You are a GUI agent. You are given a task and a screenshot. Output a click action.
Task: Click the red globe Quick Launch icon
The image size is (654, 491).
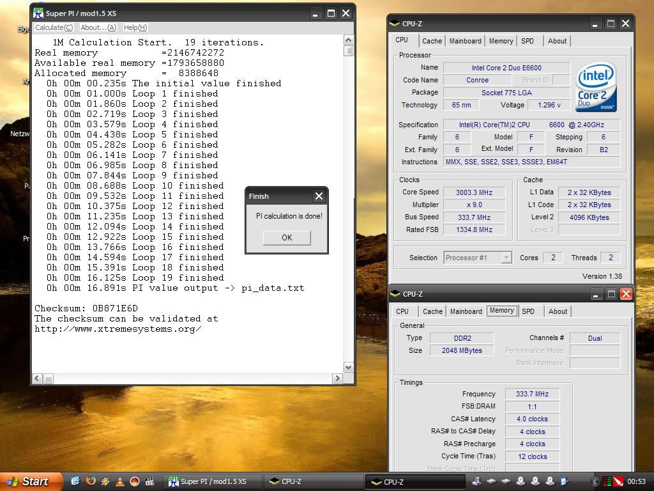point(134,481)
